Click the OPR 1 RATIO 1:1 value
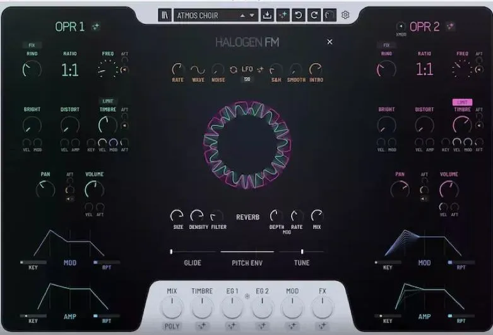 point(69,70)
